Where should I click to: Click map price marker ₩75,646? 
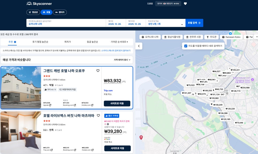pos(239,123)
